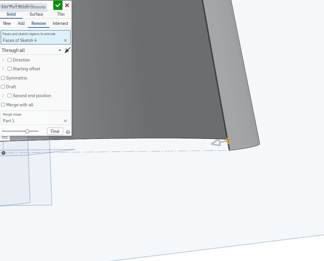Select the Remove operation tab
Viewport: 324px width, 261px height.
(x=39, y=23)
